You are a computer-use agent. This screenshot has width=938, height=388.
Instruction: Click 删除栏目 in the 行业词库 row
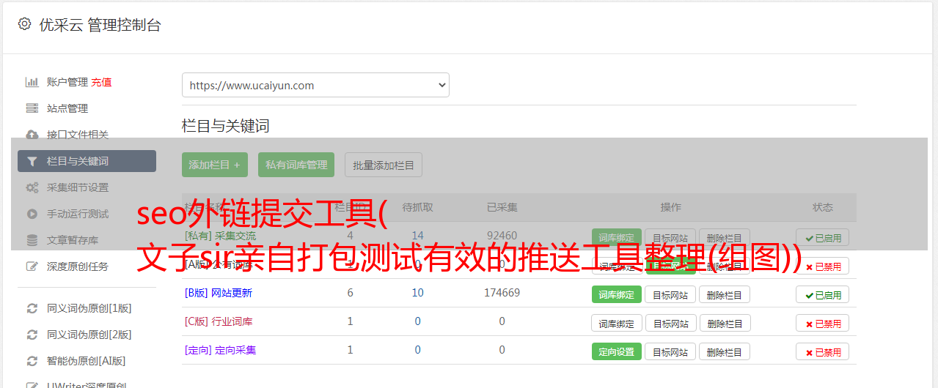pyautogui.click(x=725, y=324)
